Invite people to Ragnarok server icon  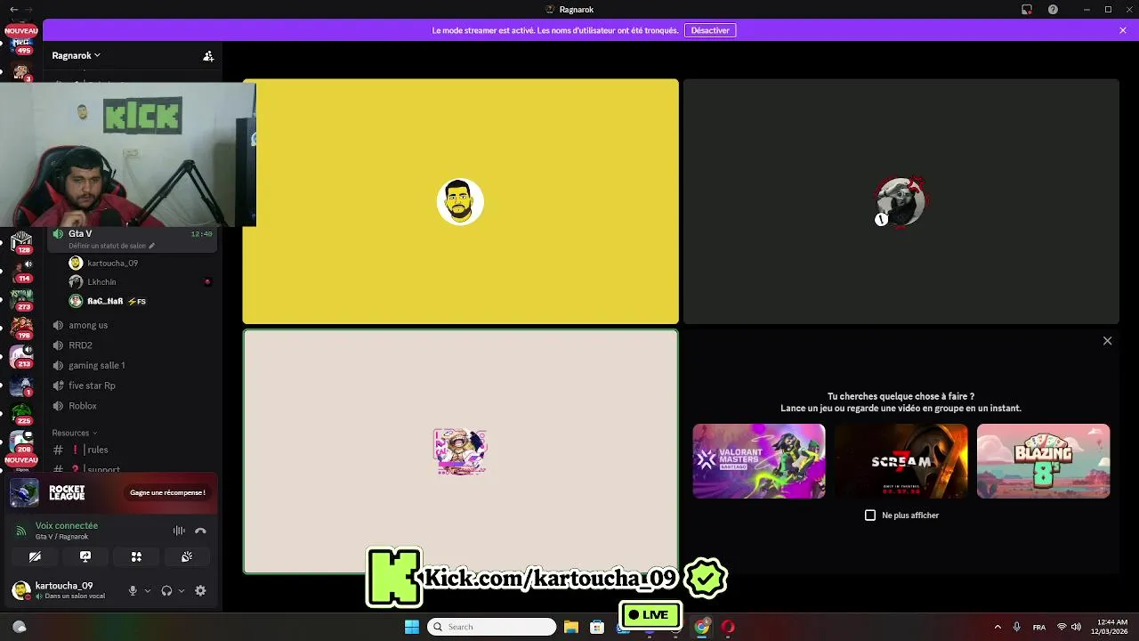click(208, 55)
